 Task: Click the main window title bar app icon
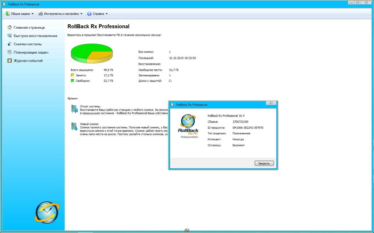(x=4, y=4)
